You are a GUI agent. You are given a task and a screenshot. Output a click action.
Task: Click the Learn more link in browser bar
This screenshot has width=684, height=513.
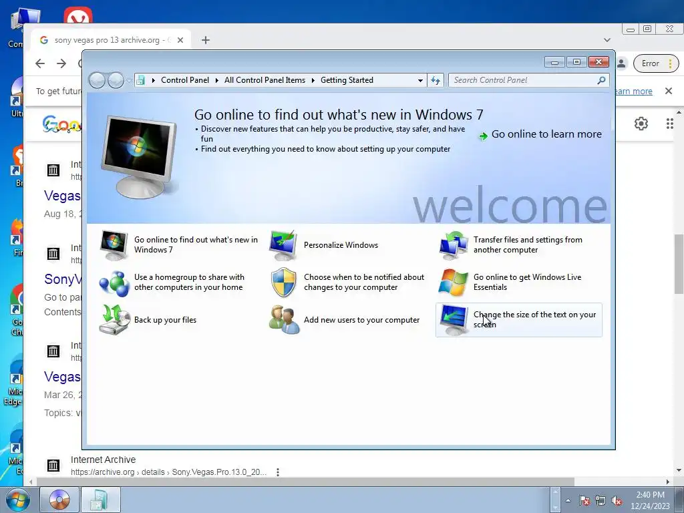click(633, 91)
